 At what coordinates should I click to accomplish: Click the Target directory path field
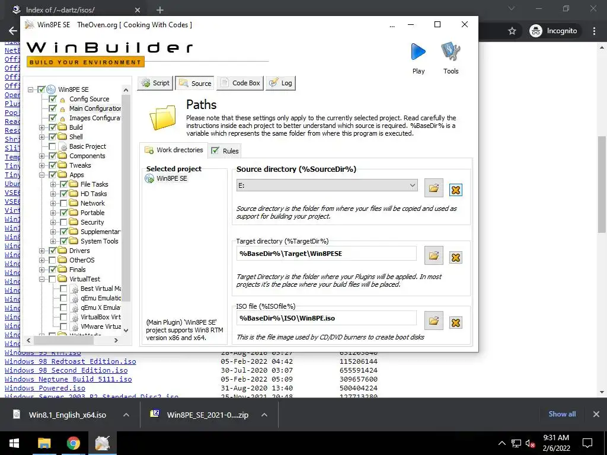click(x=327, y=254)
